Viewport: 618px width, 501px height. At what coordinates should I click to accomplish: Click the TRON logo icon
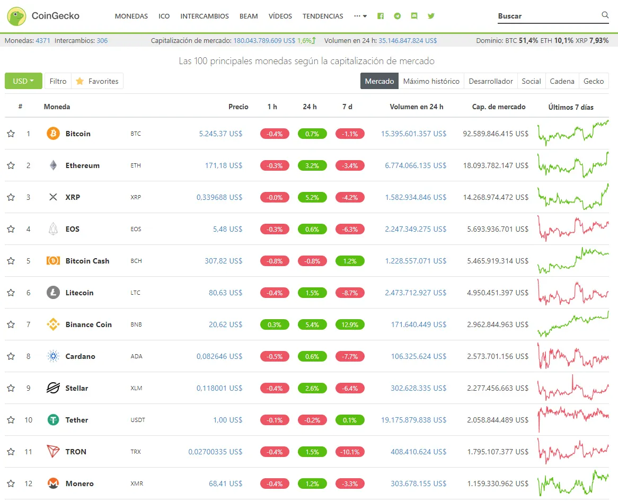53,452
